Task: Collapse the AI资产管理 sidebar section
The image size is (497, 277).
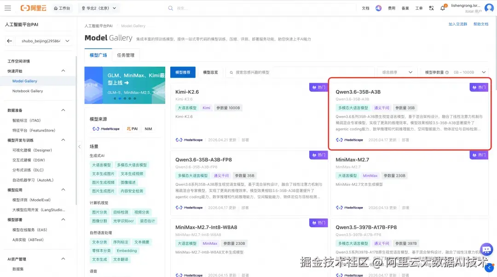Action: click(63, 259)
